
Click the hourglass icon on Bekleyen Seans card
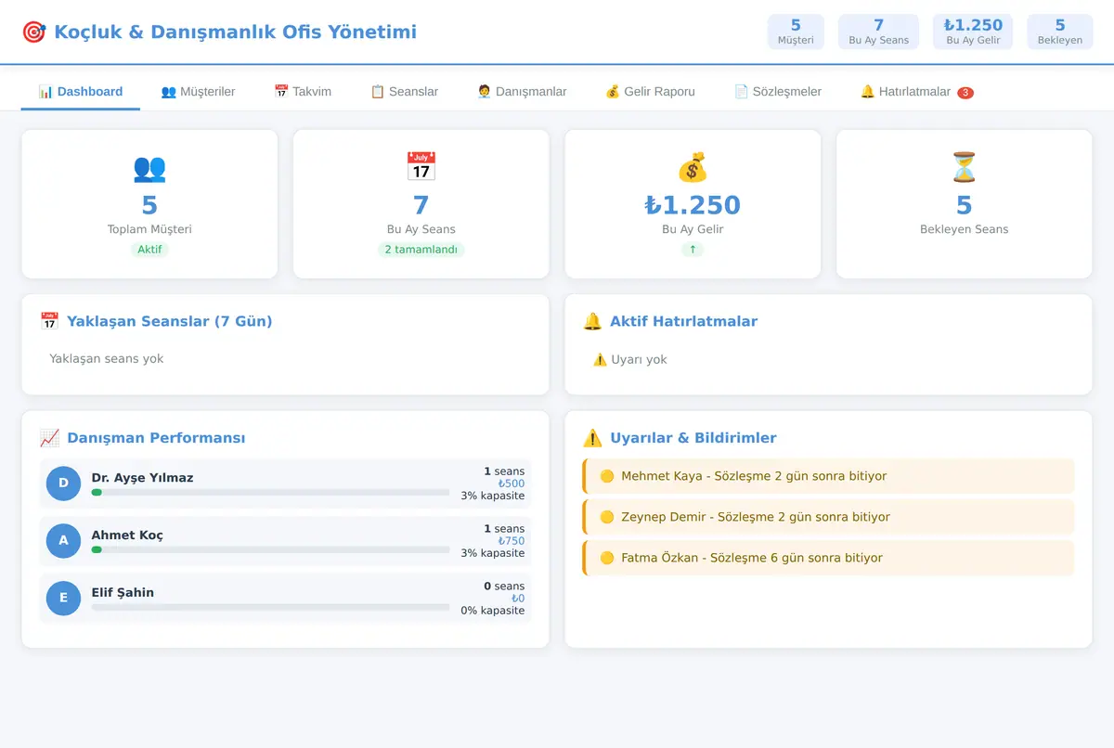point(965,167)
